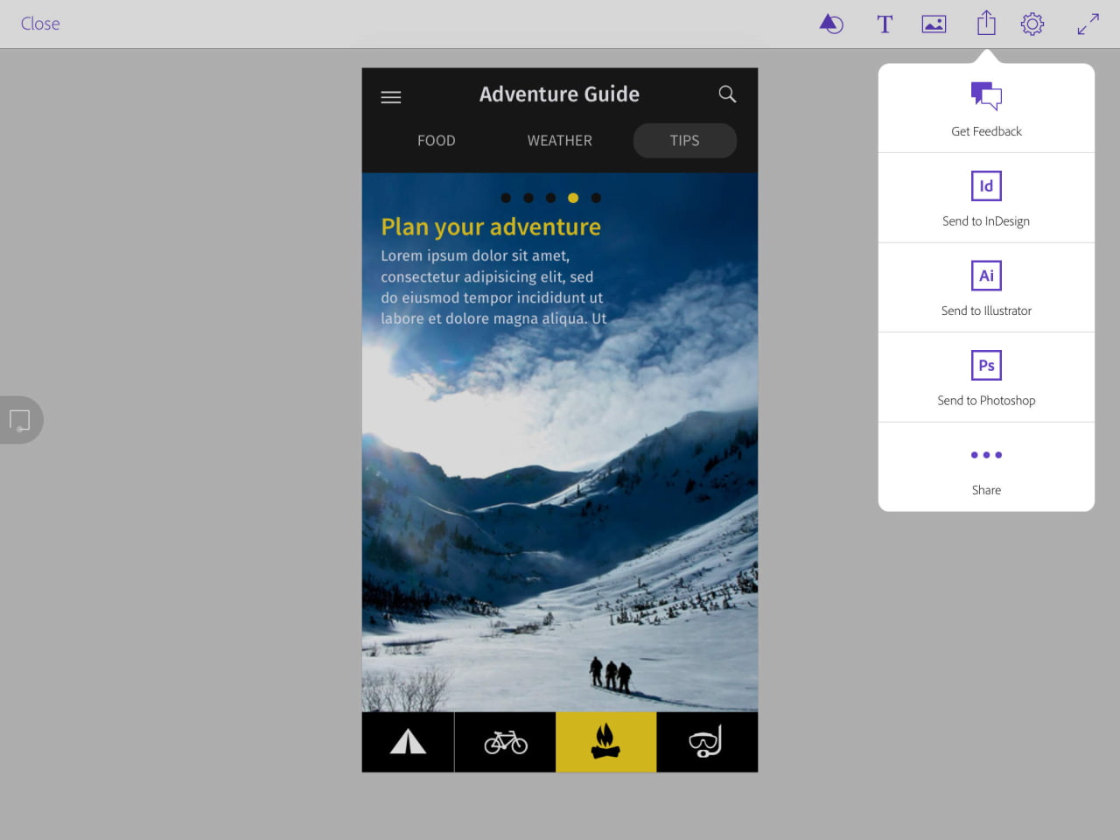
Task: Open the share panel icon
Action: [x=986, y=24]
